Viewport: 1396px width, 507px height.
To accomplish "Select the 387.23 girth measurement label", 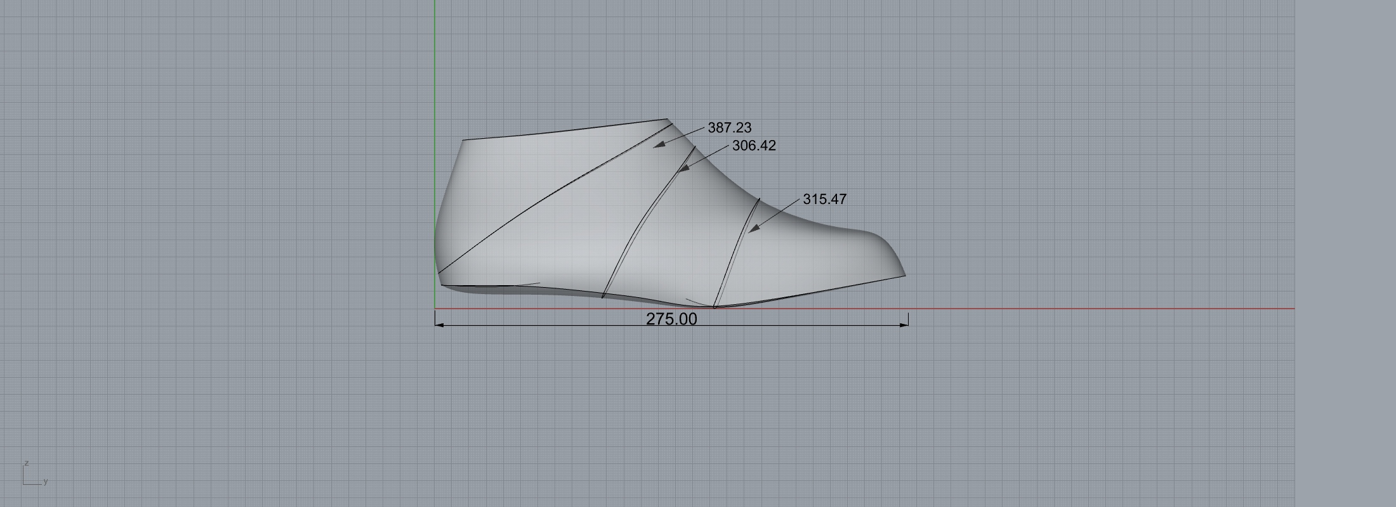I will [729, 128].
